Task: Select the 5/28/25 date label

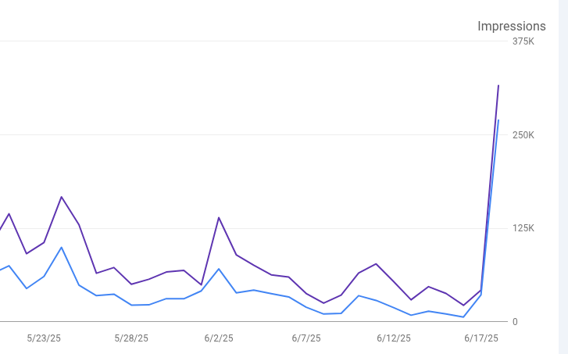Action: pos(131,338)
